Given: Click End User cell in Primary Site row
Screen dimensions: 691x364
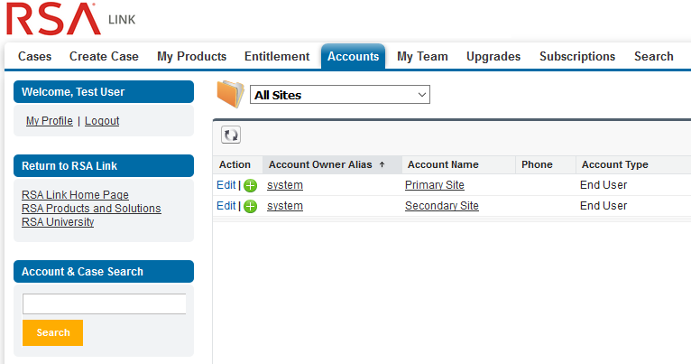Looking at the screenshot, I should 603,185.
